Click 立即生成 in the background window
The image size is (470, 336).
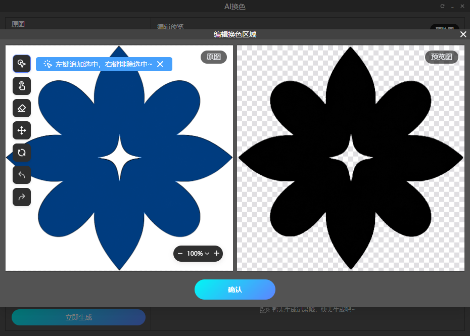(x=78, y=317)
